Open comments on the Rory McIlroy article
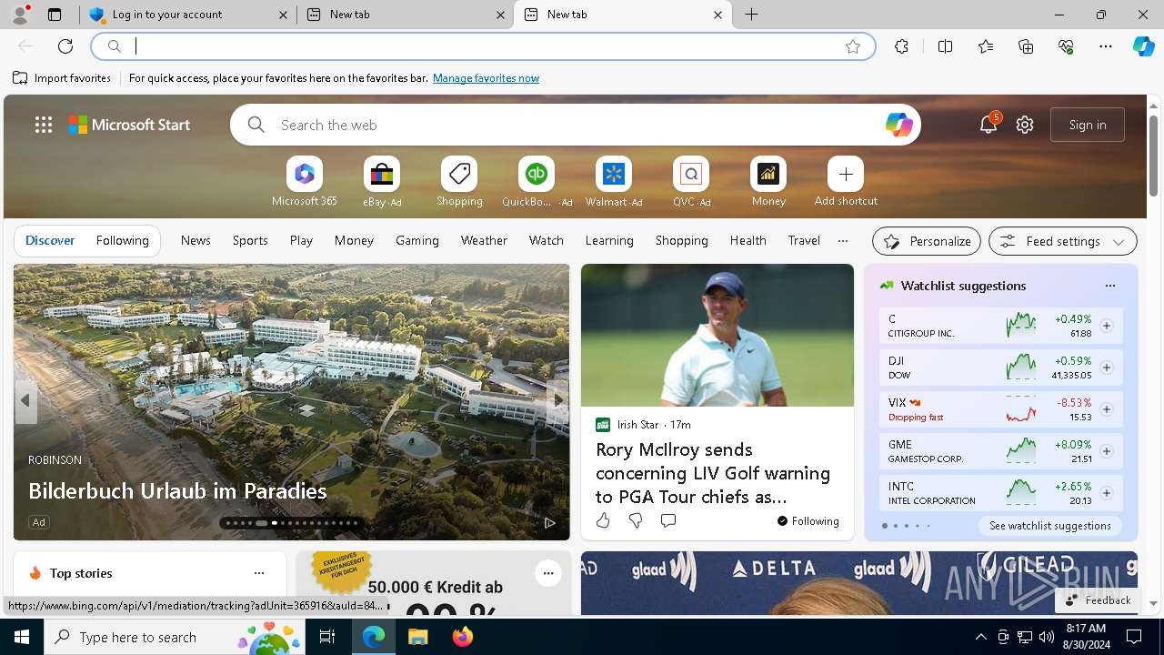 668,520
